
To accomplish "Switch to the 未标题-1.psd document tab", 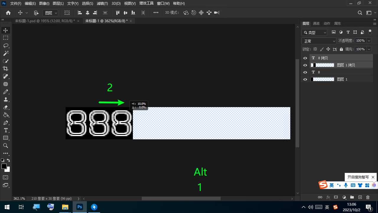I will click(x=45, y=21).
